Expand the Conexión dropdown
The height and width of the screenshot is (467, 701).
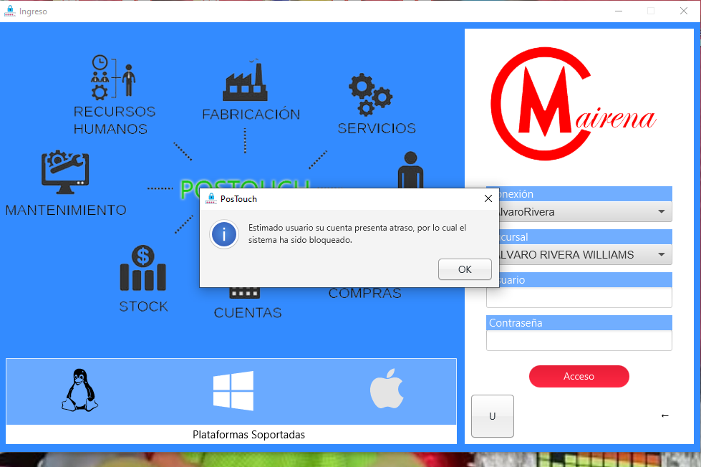point(660,212)
